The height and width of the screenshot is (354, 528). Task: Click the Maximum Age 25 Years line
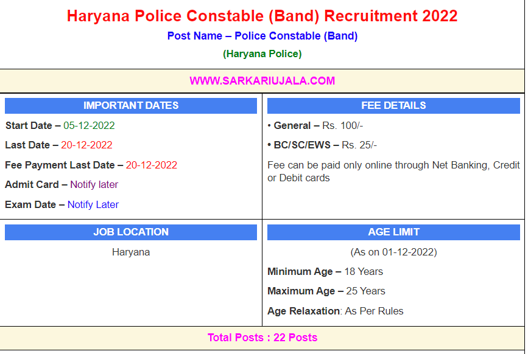click(x=326, y=291)
